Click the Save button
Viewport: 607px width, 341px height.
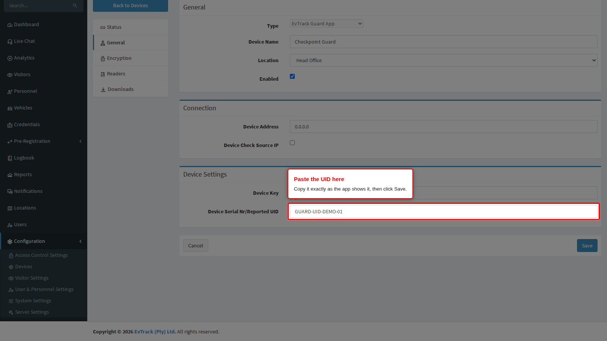click(x=587, y=246)
